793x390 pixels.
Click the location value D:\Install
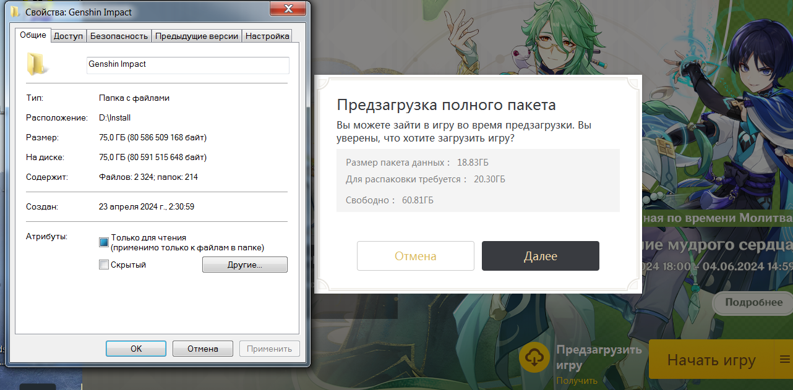[x=115, y=117]
